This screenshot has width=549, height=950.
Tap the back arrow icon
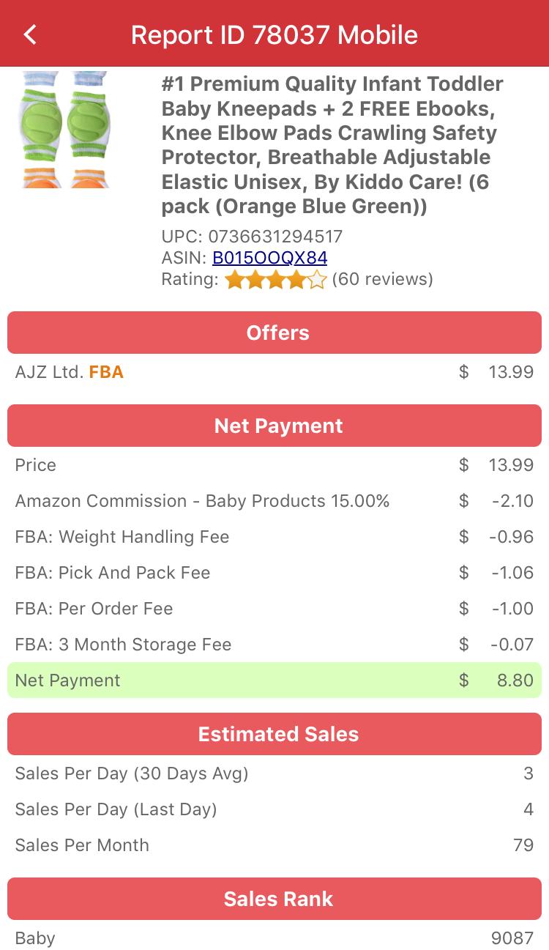(30, 34)
